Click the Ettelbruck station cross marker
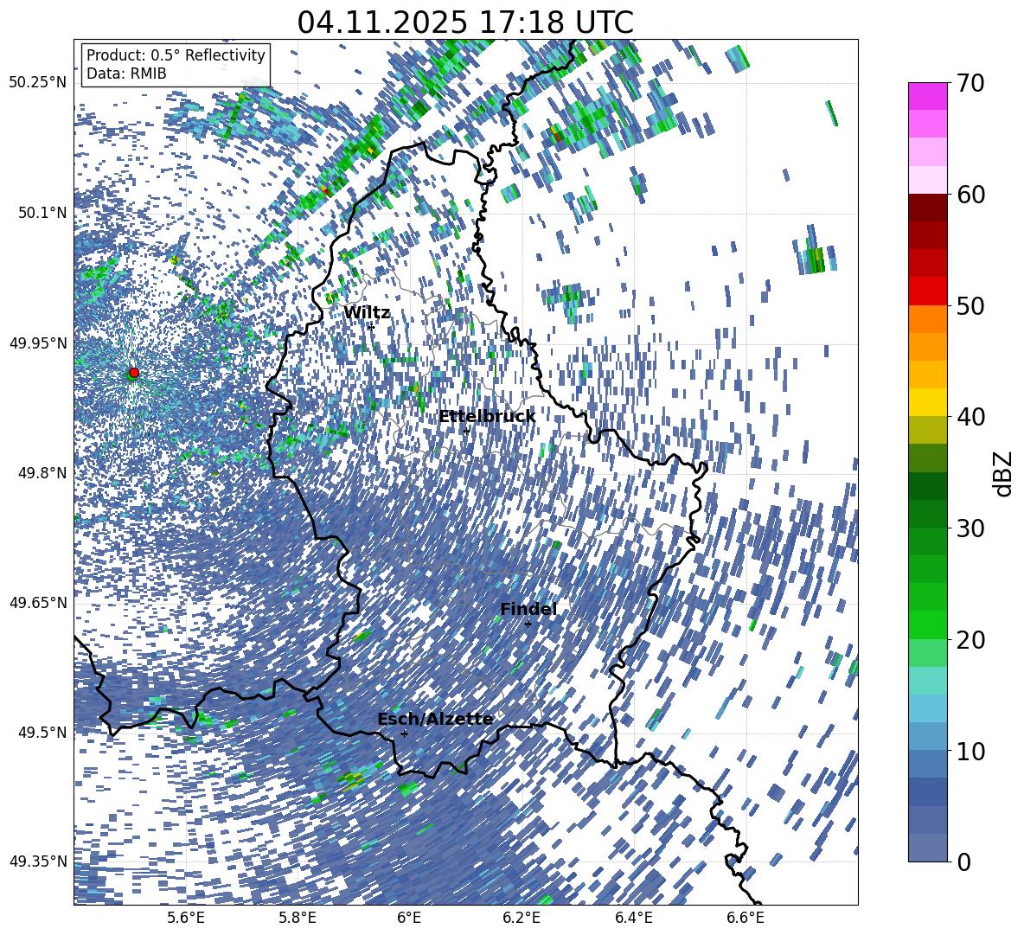Viewport: 1024px width, 935px height. tap(466, 431)
